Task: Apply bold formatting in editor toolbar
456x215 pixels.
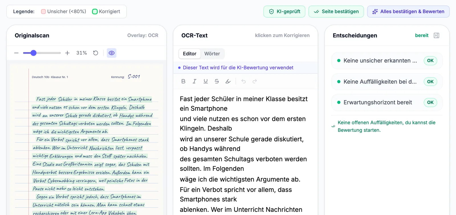Action: [x=183, y=81]
